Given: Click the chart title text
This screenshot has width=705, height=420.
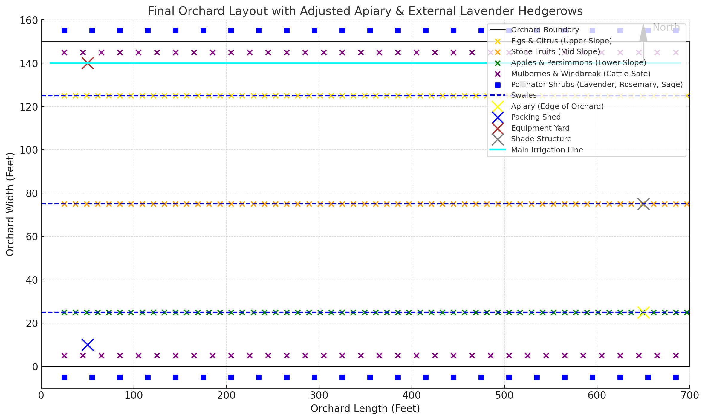Looking at the screenshot, I should pos(365,11).
